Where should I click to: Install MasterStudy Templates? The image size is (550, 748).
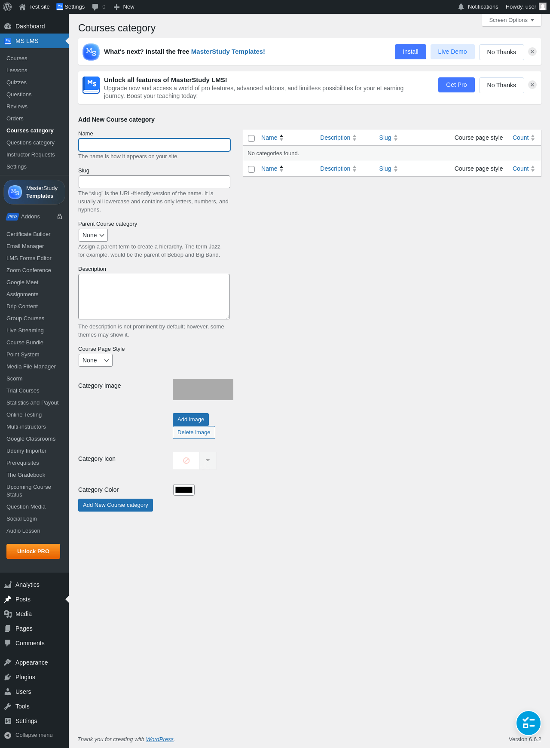pos(410,52)
